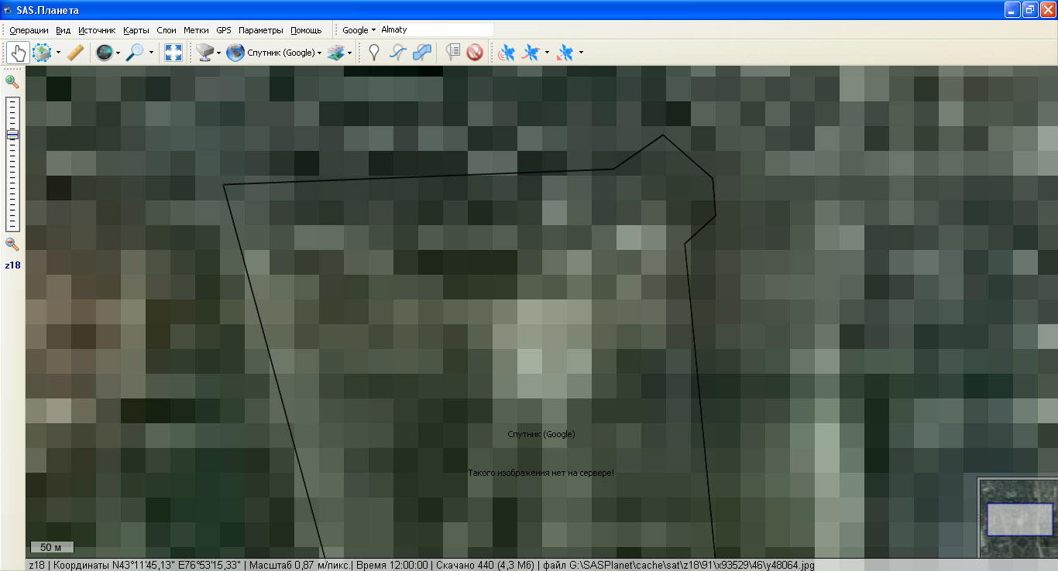1058x571 pixels.
Task: Click the add path tool icon
Action: pos(398,53)
